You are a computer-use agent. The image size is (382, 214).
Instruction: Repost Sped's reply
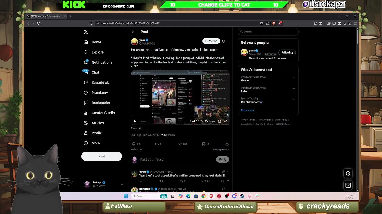tap(161, 181)
